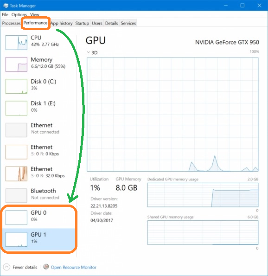Switch to the Processes tab
This screenshot has width=268, height=276.
point(11,23)
